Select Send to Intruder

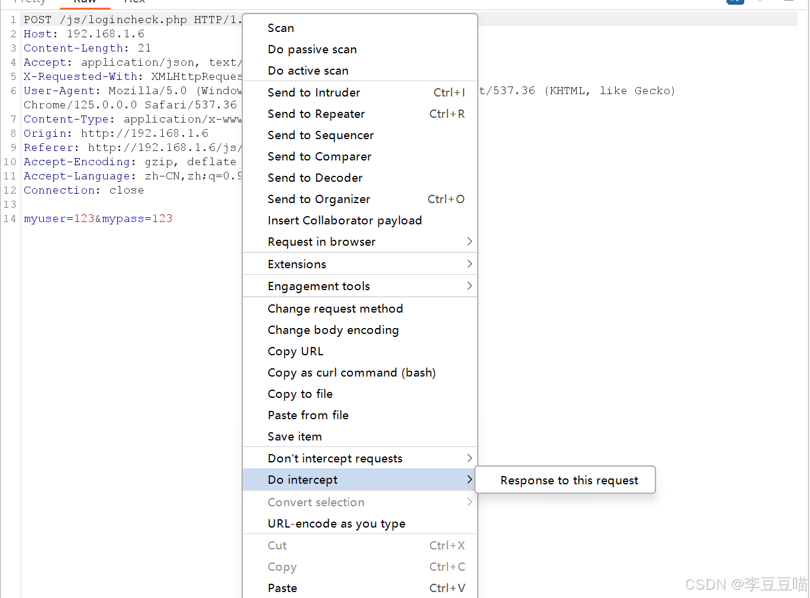[314, 92]
